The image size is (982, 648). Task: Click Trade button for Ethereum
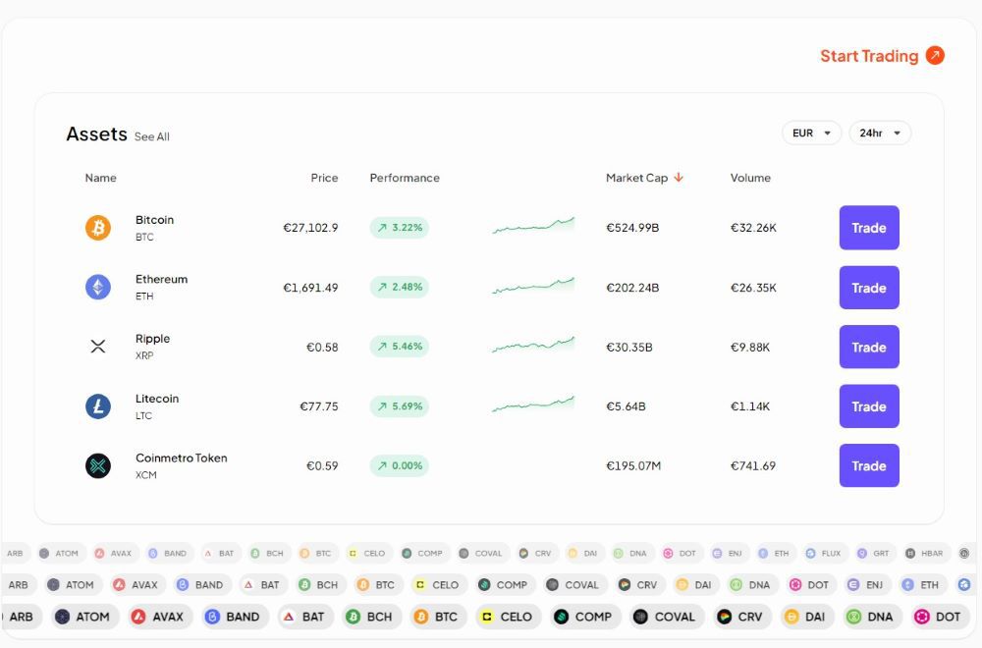869,288
